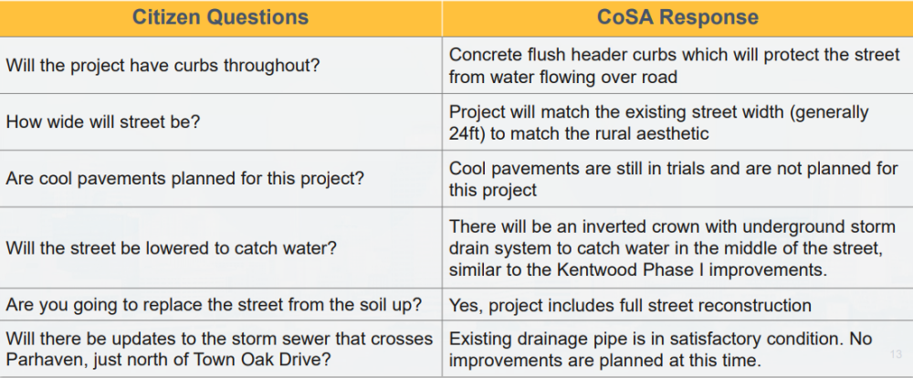Click the '24ft' street width text

coord(467,133)
